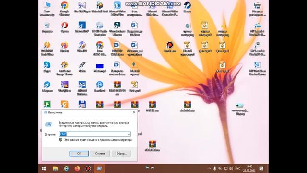Viewport: 307px width, 173px height.
Task: Launch the Windows PowerShell dark shortcut
Action: pyautogui.click(x=117, y=25)
